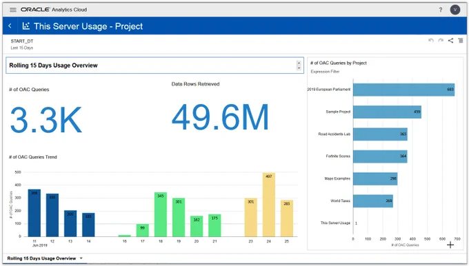This screenshot has width=469, height=266.
Task: Click the Data Rows Retrieved label
Action: pos(195,84)
